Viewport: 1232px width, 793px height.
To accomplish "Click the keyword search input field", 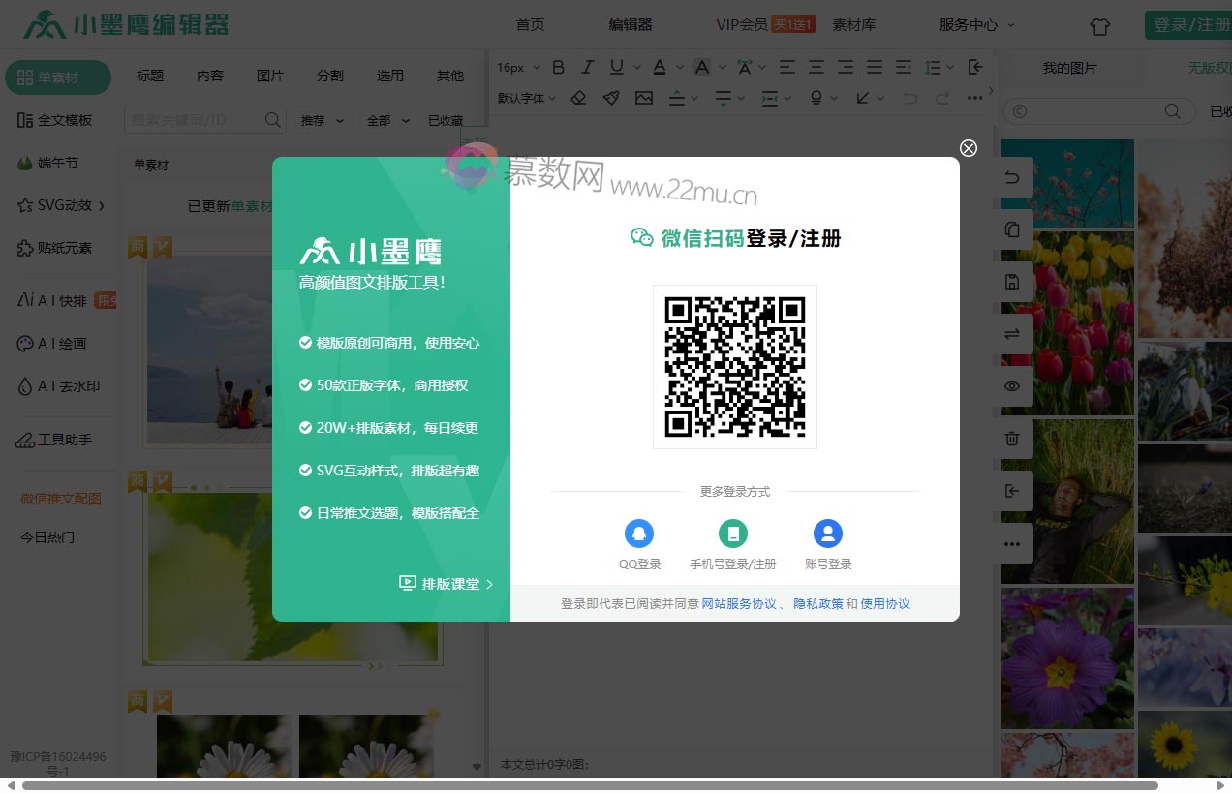I will pyautogui.click(x=194, y=120).
